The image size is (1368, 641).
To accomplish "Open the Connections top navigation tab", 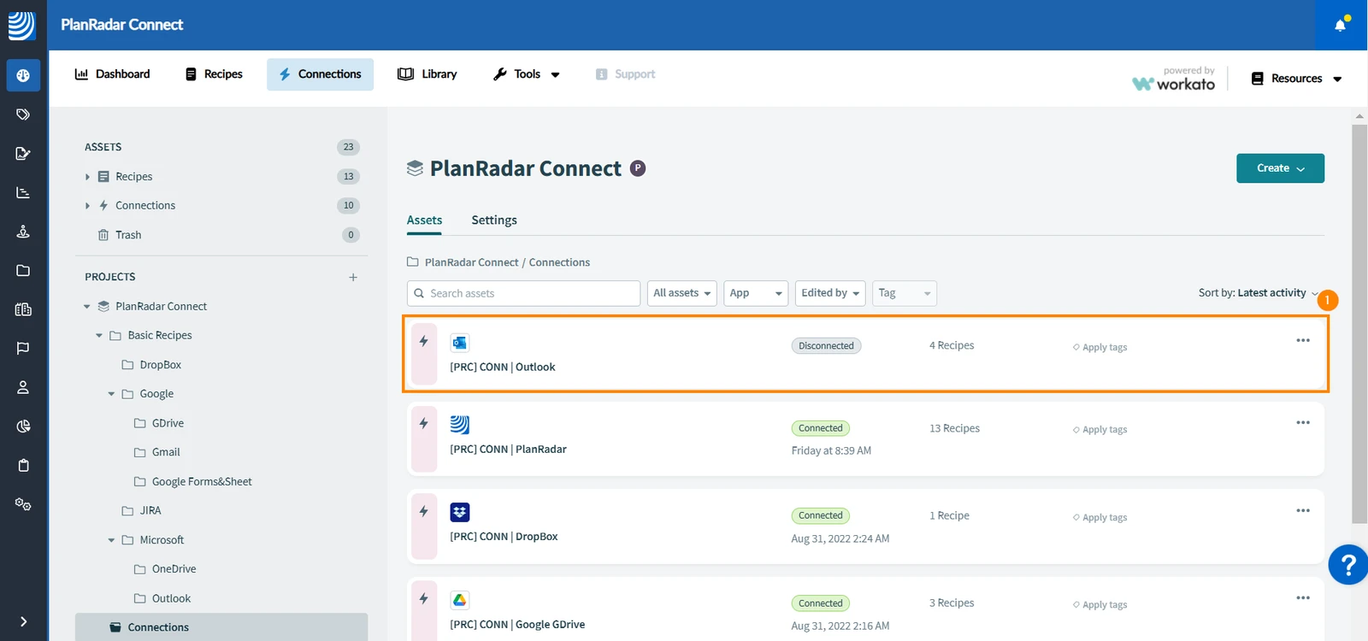I will coord(320,74).
